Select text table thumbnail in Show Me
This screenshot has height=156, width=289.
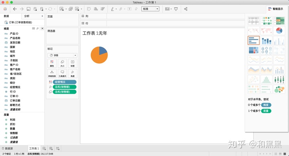254,20
